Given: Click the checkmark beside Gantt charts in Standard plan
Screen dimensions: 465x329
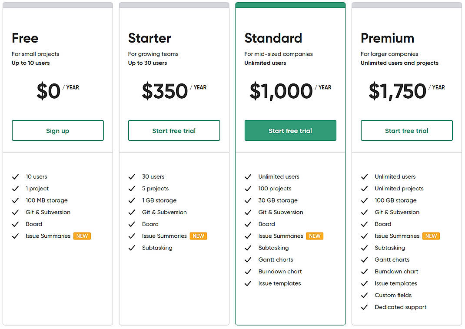Looking at the screenshot, I should click(x=248, y=259).
